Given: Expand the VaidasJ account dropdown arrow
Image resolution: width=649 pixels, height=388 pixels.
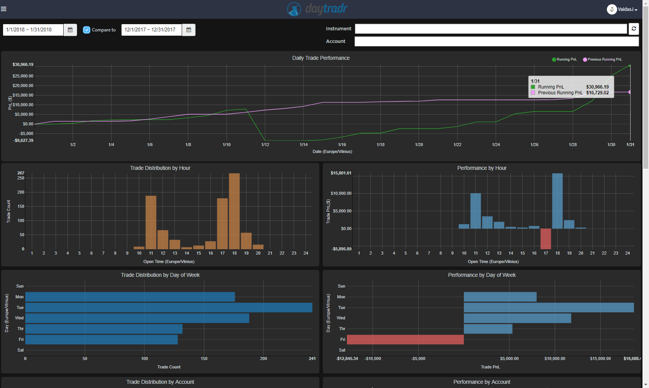Looking at the screenshot, I should [x=636, y=10].
